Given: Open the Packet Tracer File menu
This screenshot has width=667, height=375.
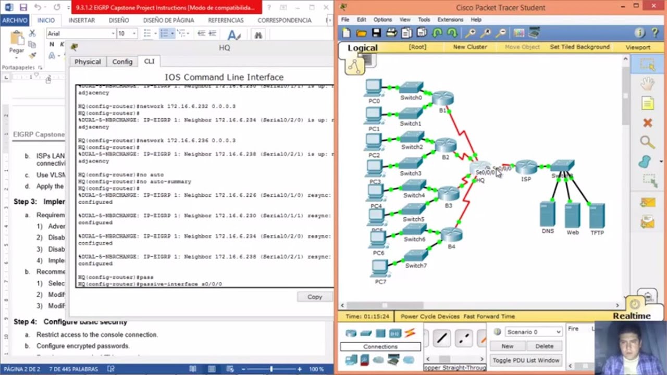Looking at the screenshot, I should (346, 20).
